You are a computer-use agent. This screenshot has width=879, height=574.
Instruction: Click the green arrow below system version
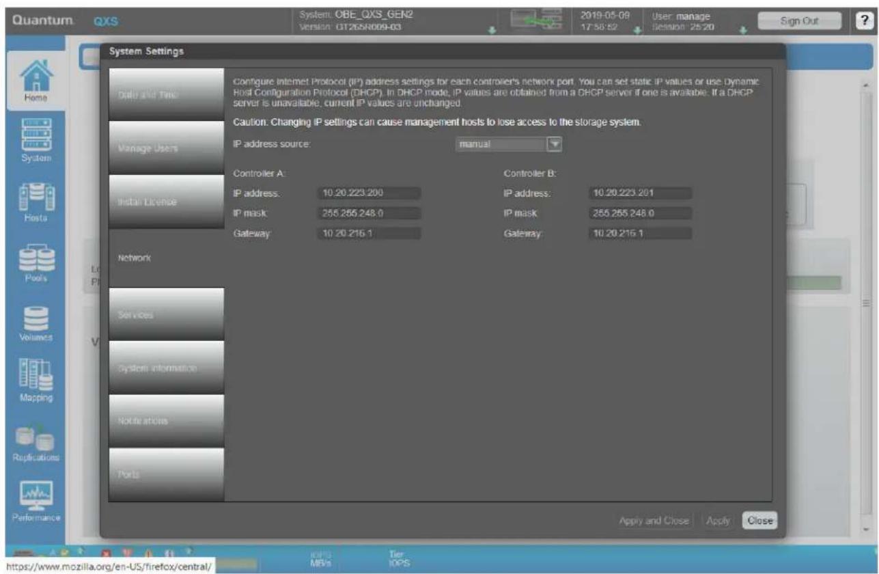[494, 30]
